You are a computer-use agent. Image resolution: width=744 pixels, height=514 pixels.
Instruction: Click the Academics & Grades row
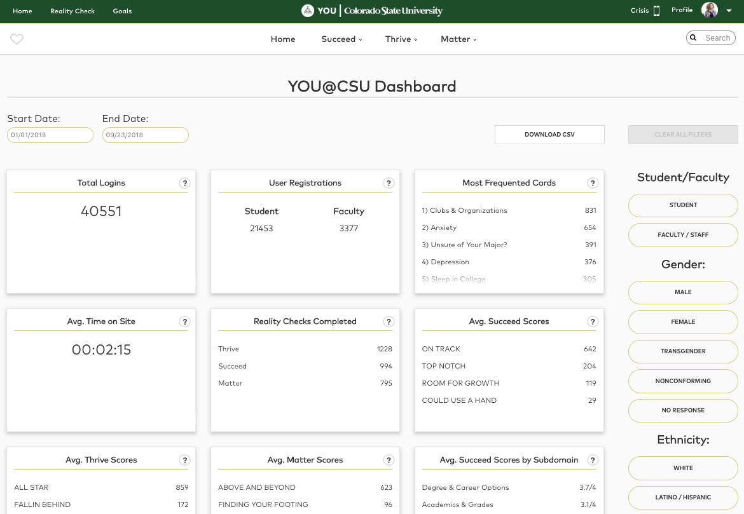coord(509,504)
